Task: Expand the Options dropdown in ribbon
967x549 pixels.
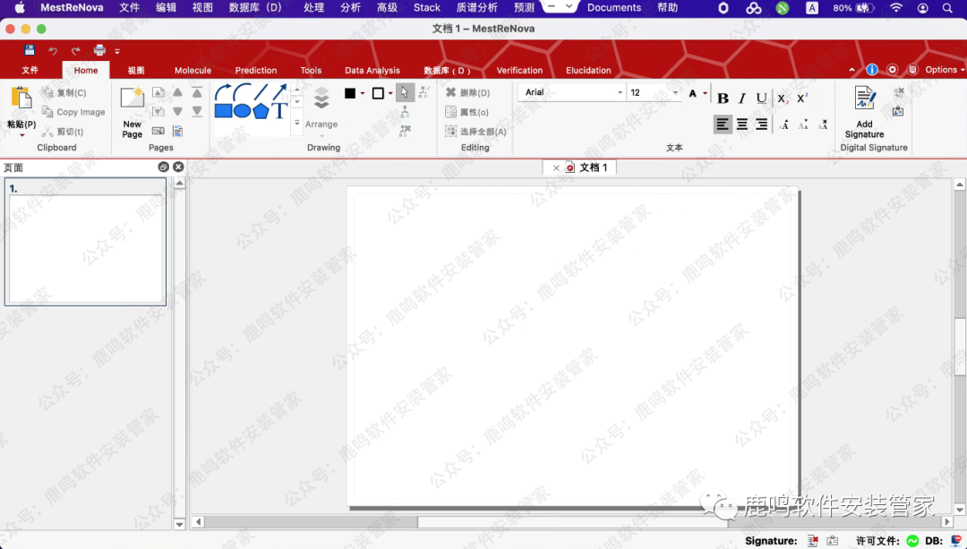Action: point(945,70)
